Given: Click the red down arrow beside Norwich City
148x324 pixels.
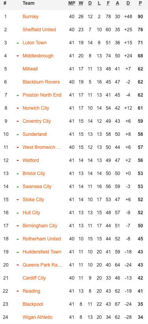Looking at the screenshot, I should pyautogui.click(x=18, y=108).
